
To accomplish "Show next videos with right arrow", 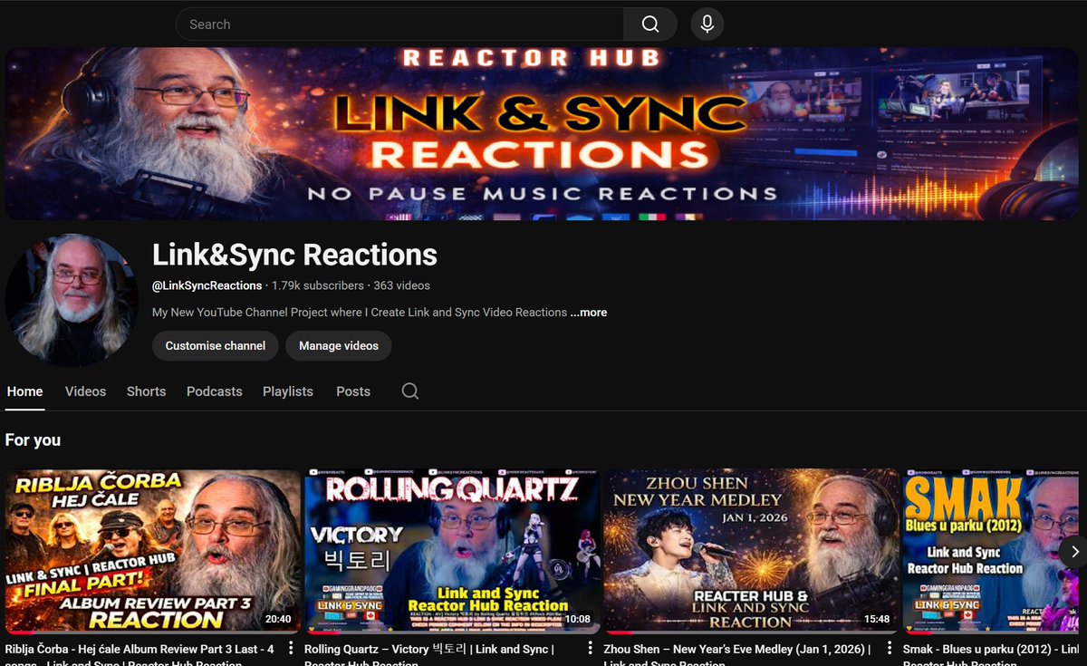I will pyautogui.click(x=1073, y=551).
